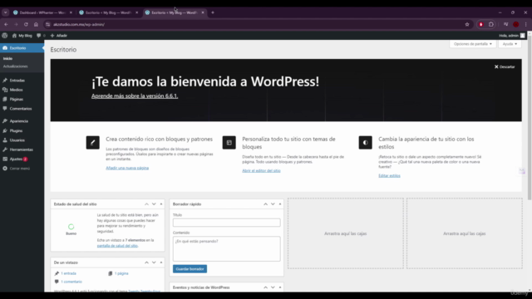Open Herramientas in the sidebar
This screenshot has height=299, width=532.
pos(22,149)
